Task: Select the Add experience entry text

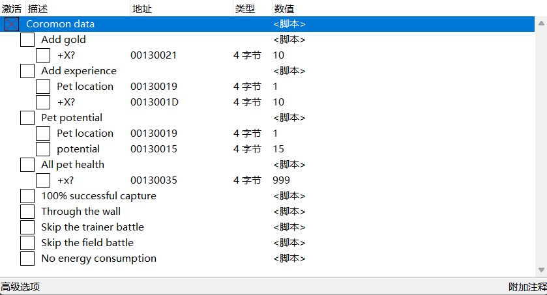Action: pos(79,71)
